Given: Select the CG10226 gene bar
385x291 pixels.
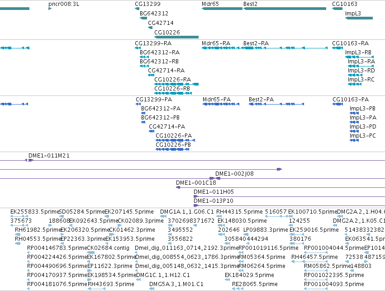Looking at the screenshot, I should click(176, 37).
